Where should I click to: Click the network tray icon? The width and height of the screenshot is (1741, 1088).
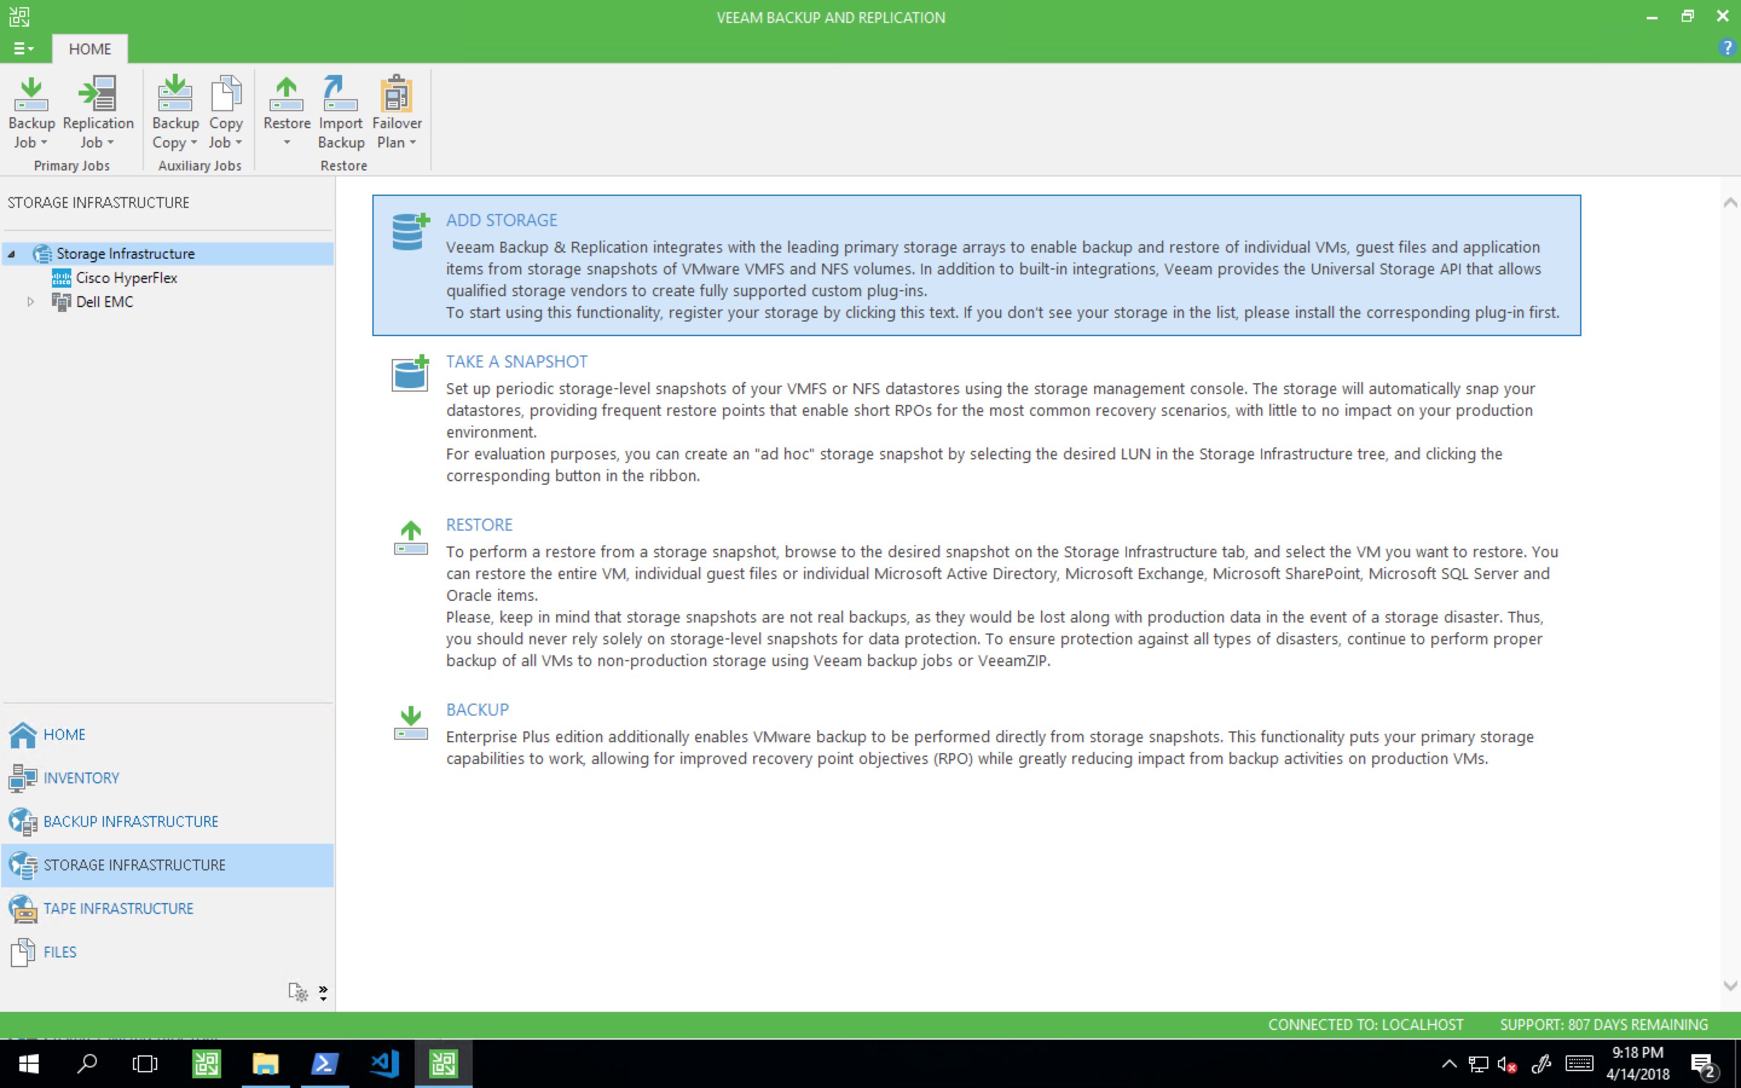[1477, 1064]
